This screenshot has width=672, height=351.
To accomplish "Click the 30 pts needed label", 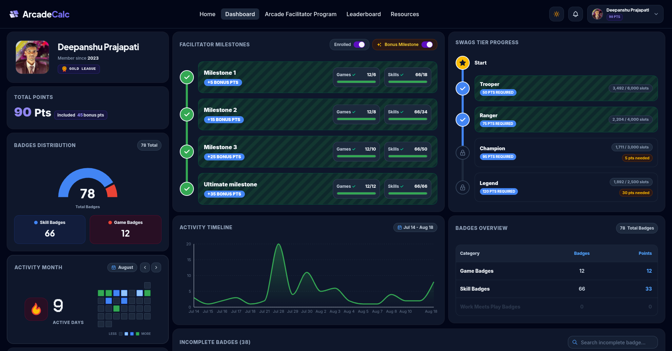I will (636, 193).
